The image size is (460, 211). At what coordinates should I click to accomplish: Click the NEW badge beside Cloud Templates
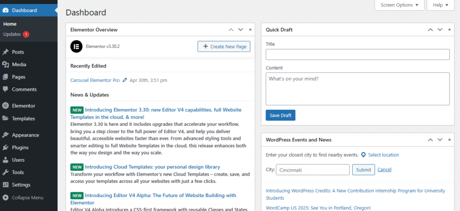pos(77,167)
